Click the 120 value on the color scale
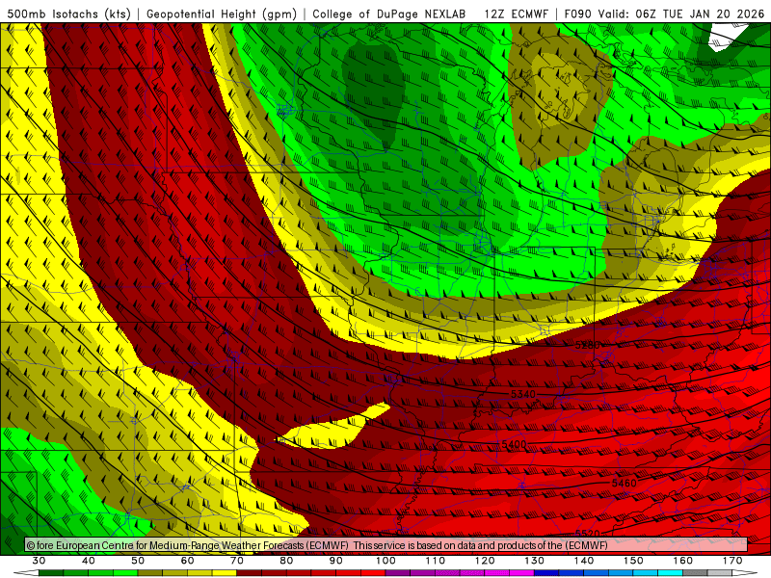Screen dimensions: 771x578 (x=485, y=561)
